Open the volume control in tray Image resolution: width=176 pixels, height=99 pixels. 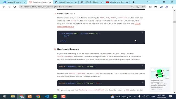[143, 97]
